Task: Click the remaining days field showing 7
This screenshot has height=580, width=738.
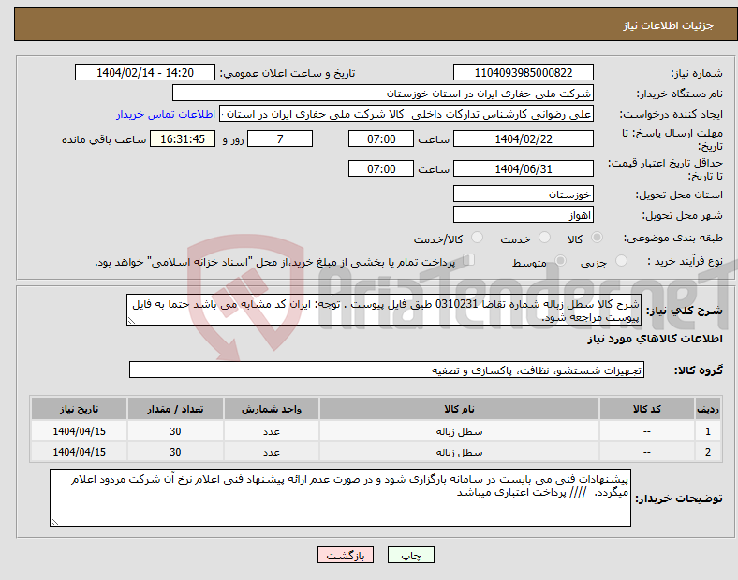Action: [x=280, y=138]
